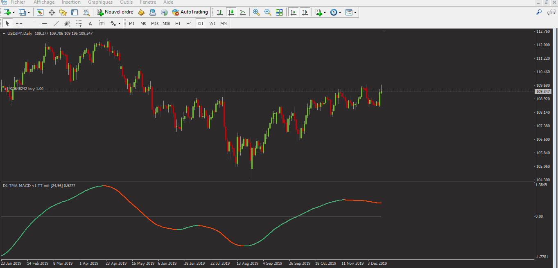
Task: Expand the periodicity clock dropdown
Action: point(340,12)
